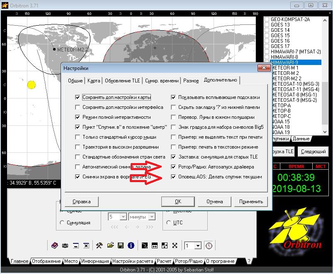333x274 pixels.
Task: Open the step value dropdown showing 5
Action: (123, 217)
